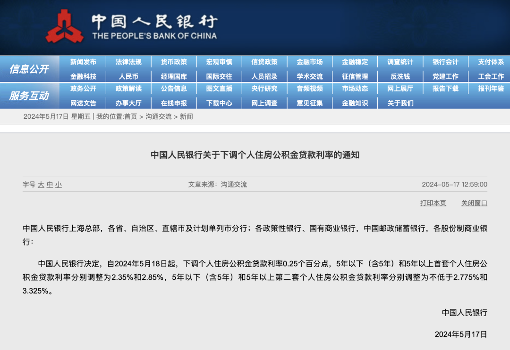View 政策解读 content

[129, 89]
